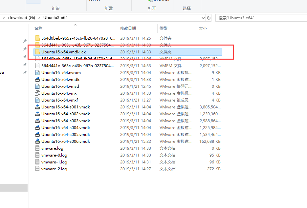Click the vmware-2.log document icon

pyautogui.click(x=37, y=169)
